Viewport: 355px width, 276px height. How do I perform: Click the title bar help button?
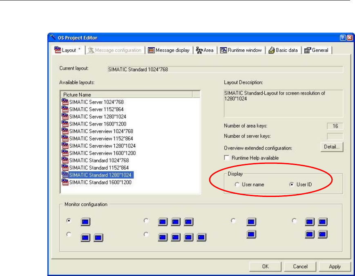343,38
